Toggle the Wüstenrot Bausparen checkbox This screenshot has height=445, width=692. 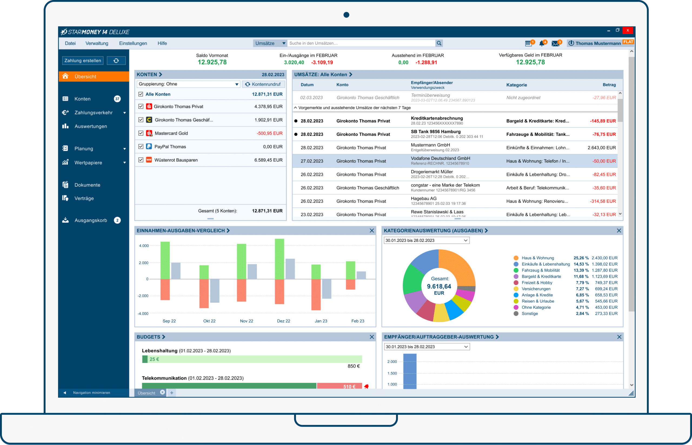[x=141, y=160]
